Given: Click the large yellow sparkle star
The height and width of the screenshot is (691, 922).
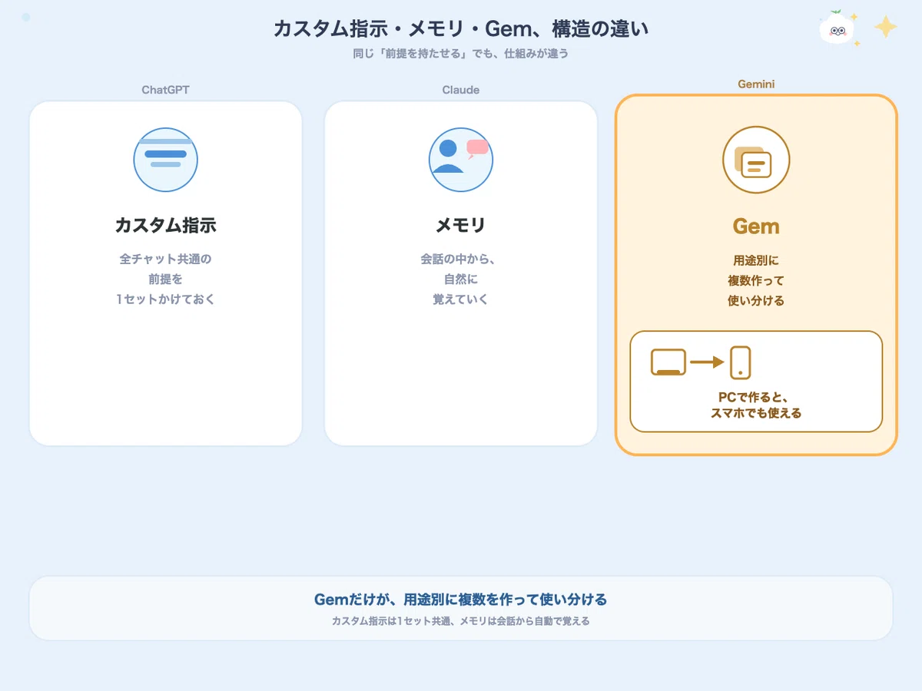Looking at the screenshot, I should click(x=886, y=28).
